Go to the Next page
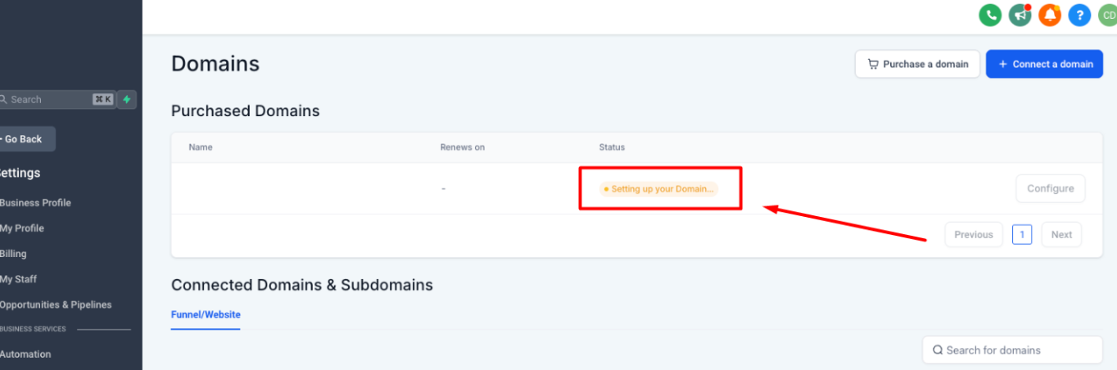This screenshot has height=370, width=1117. pos(1061,235)
